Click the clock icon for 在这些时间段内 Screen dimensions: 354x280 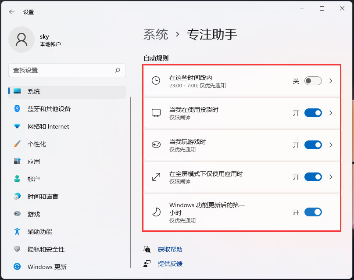click(x=156, y=81)
